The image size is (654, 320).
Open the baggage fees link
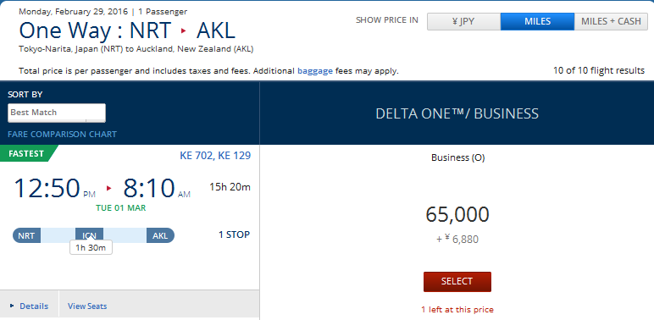pyautogui.click(x=315, y=71)
